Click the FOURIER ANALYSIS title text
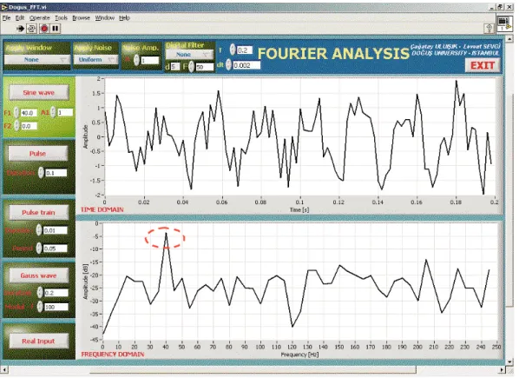The height and width of the screenshot is (378, 519). coord(333,54)
